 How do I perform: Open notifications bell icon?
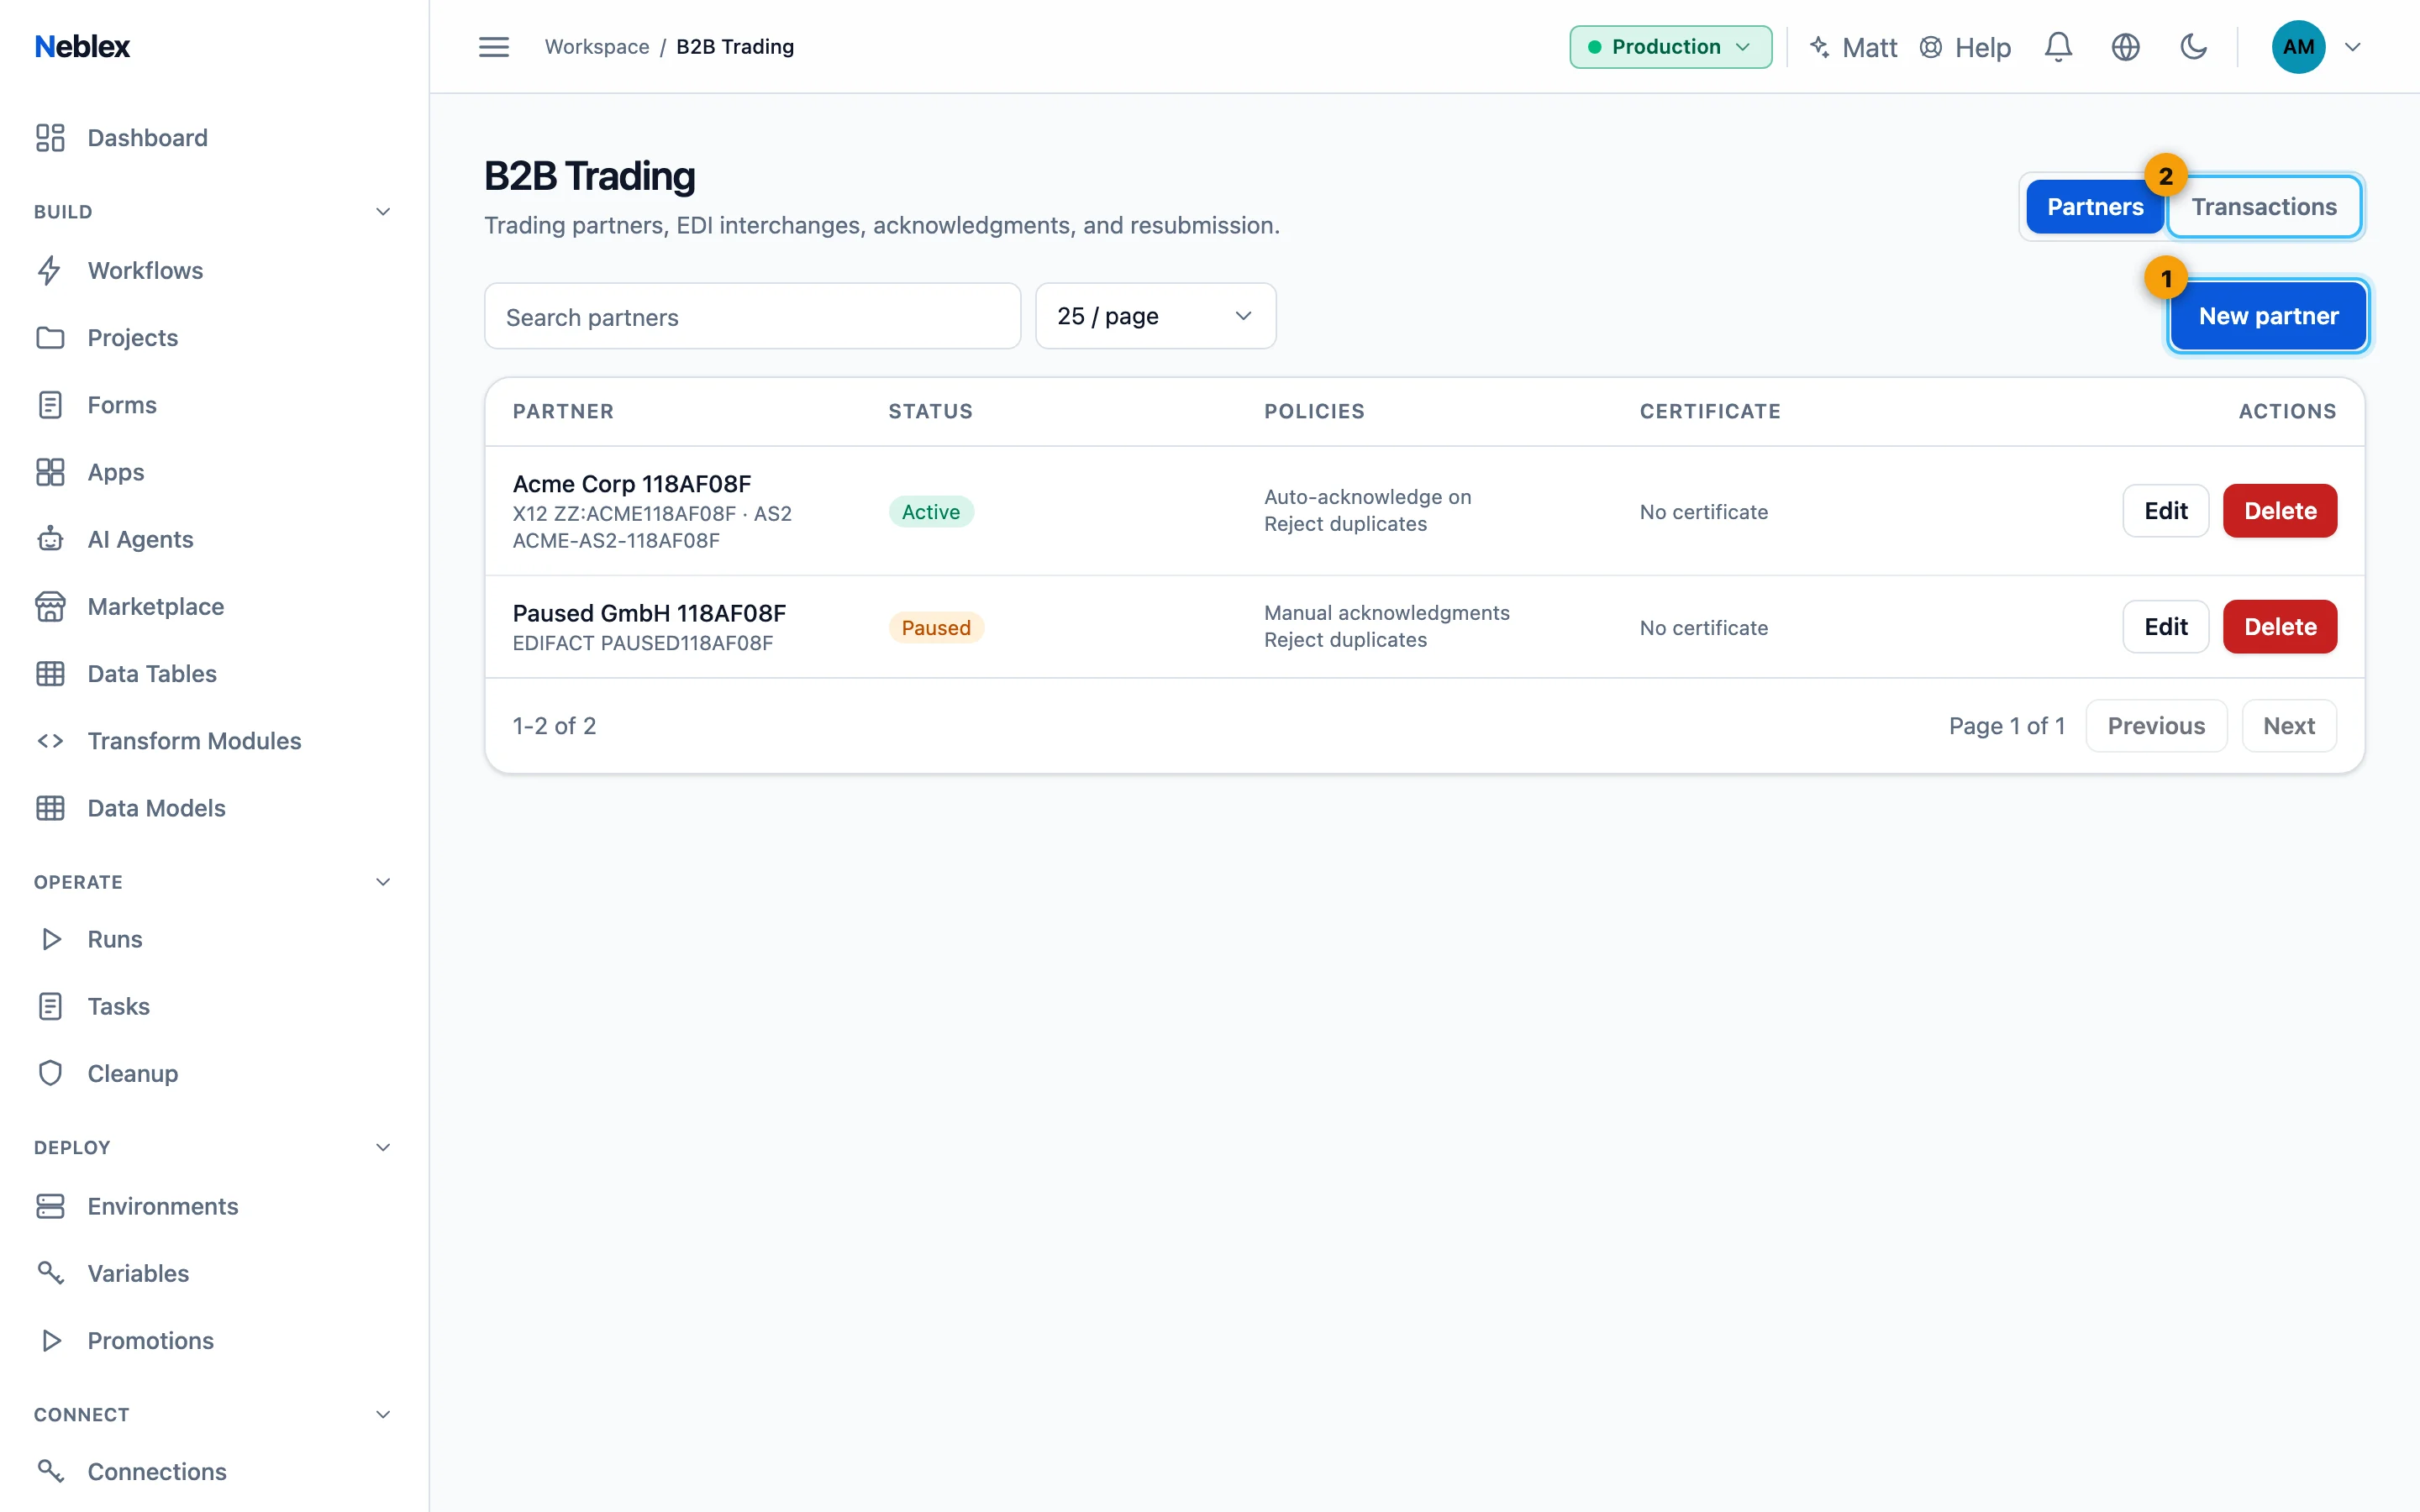[x=2058, y=47]
